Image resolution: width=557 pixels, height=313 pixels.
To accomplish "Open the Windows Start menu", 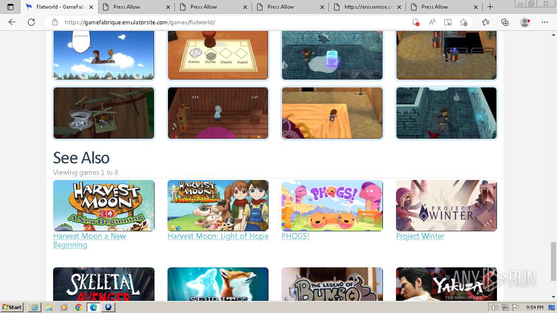I will (12, 307).
